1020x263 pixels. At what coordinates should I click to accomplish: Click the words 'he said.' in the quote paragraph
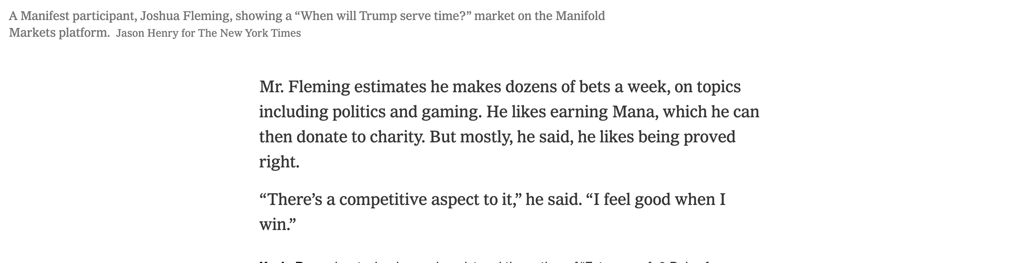[553, 200]
